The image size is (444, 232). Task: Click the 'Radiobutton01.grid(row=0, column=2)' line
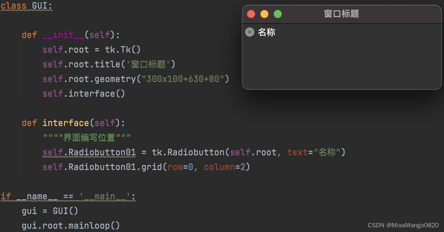pos(146,167)
